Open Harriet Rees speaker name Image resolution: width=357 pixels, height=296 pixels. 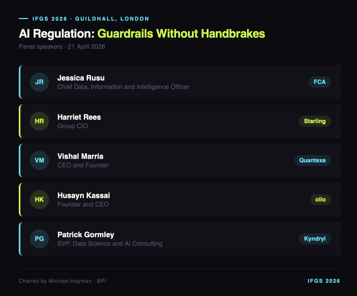click(79, 117)
